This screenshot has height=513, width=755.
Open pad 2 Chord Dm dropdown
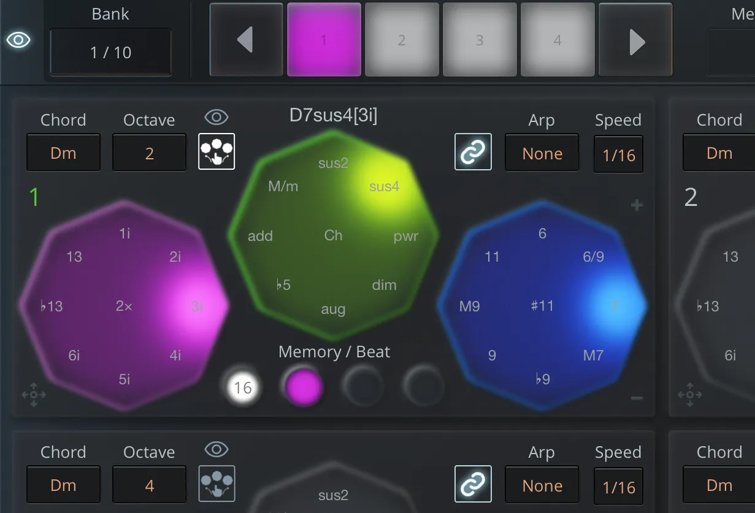[719, 153]
